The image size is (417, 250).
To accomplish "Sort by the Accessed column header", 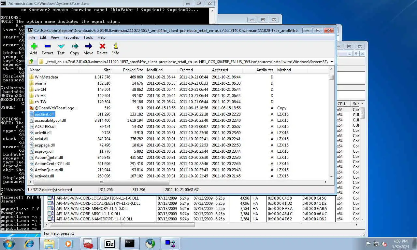I will click(x=226, y=70).
